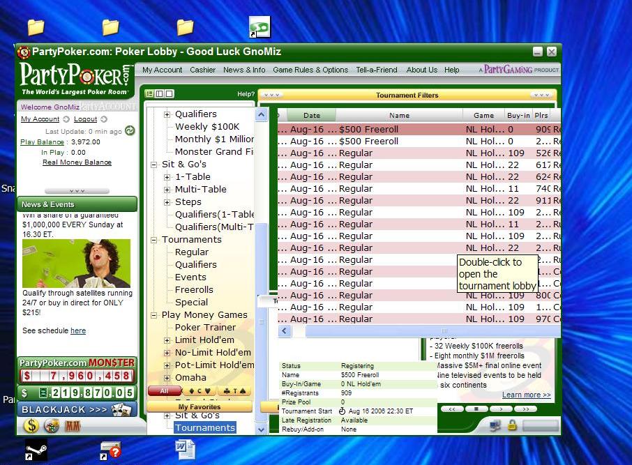Expand the Steps tree node
The height and width of the screenshot is (465, 632).
[167, 202]
